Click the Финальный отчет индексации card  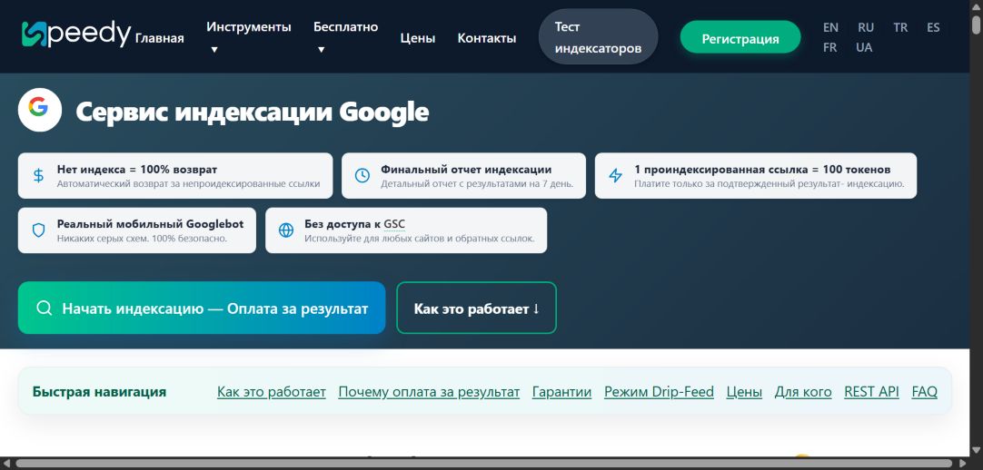click(464, 176)
